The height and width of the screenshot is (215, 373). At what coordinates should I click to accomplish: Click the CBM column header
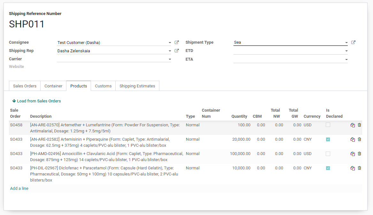257,116
